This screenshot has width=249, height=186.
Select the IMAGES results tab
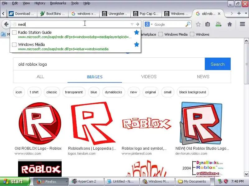(95, 77)
